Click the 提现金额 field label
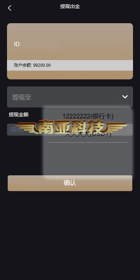 tap(19, 115)
